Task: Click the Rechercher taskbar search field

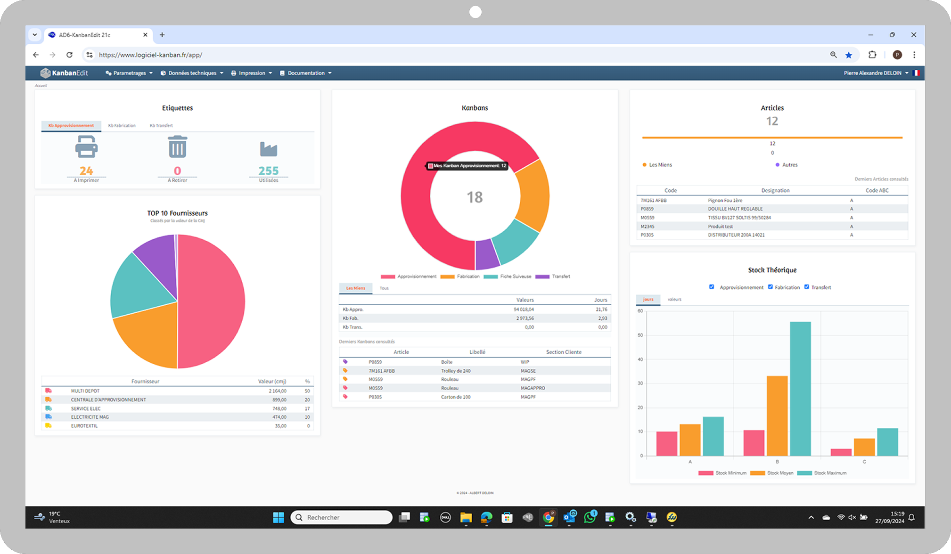Action: click(342, 517)
